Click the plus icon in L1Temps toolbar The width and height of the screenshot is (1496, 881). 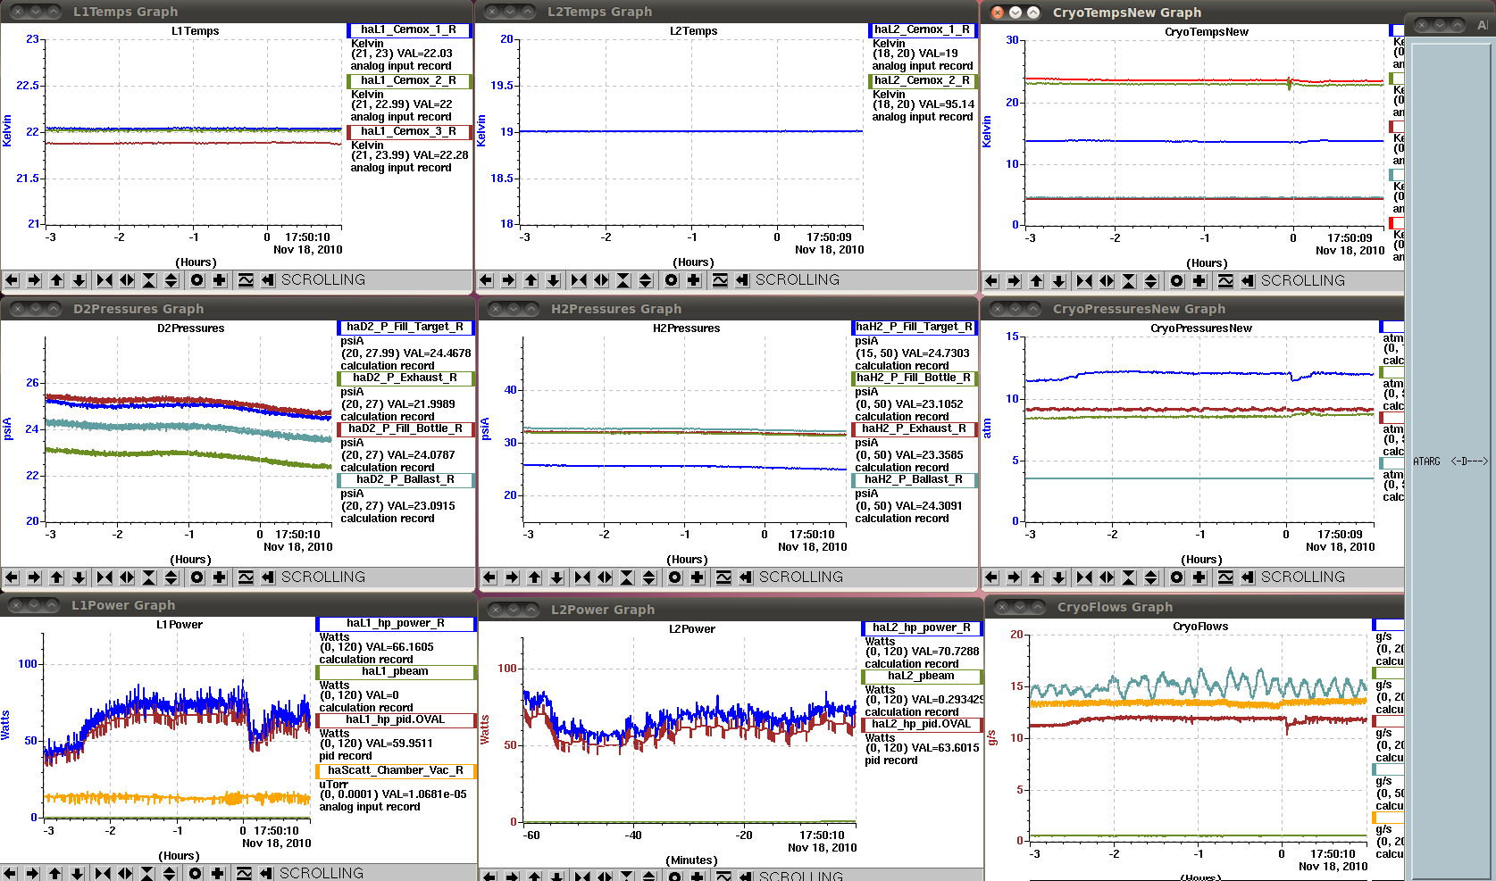[220, 280]
